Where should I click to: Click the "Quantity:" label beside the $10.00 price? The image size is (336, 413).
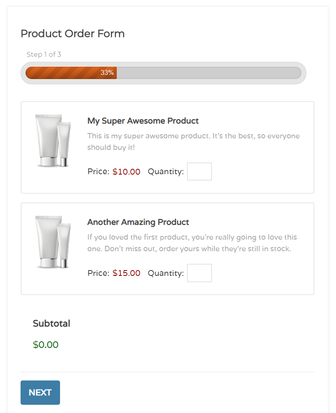pyautogui.click(x=166, y=172)
